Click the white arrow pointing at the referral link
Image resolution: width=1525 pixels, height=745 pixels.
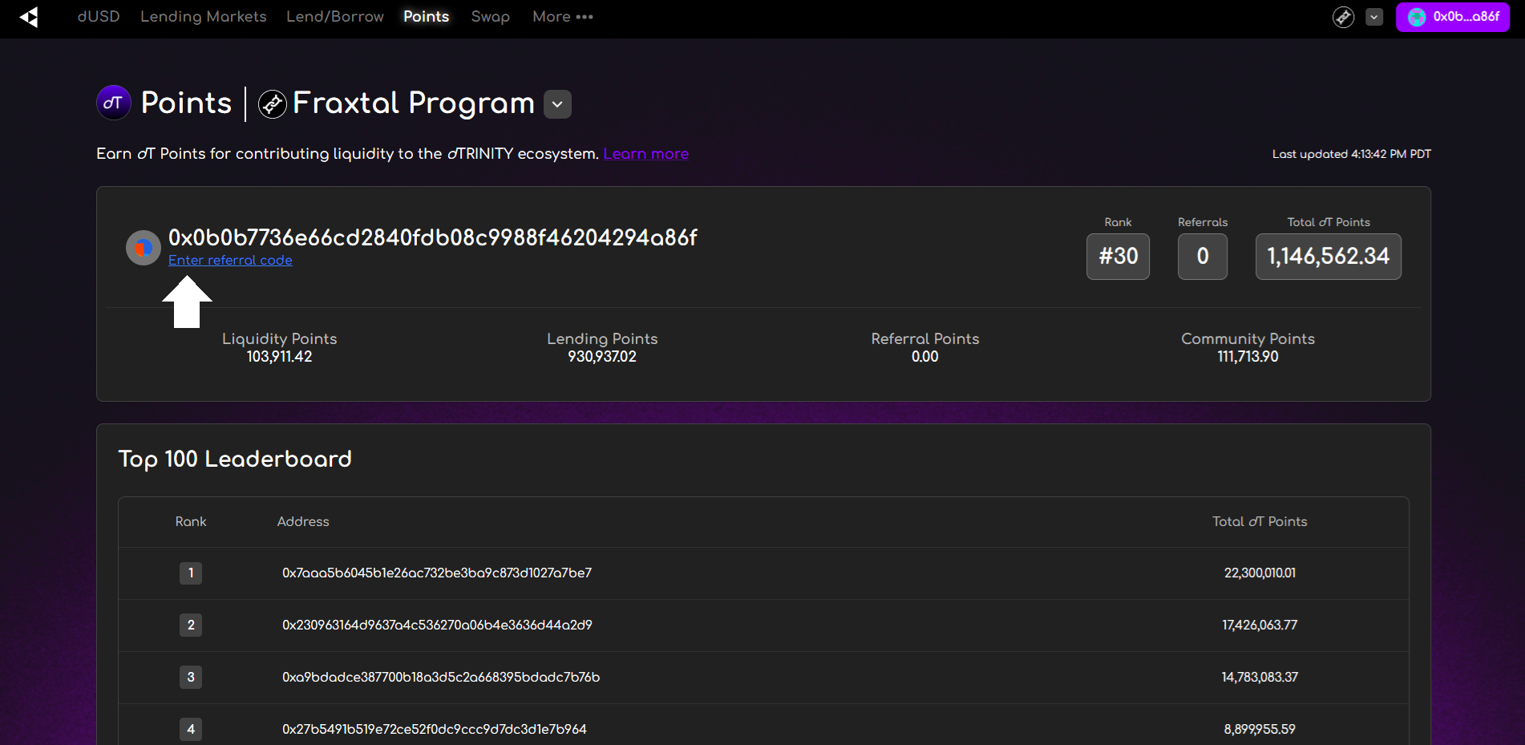(x=188, y=302)
